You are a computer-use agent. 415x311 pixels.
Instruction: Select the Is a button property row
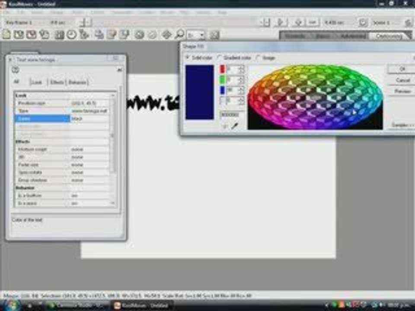point(62,195)
